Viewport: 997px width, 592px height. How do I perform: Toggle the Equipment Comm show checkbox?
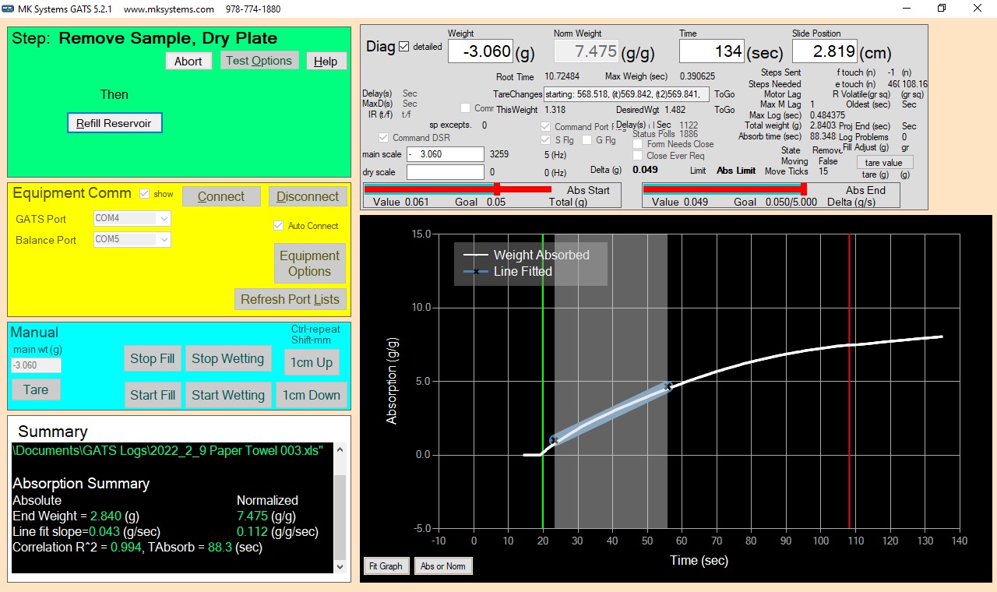tap(144, 194)
